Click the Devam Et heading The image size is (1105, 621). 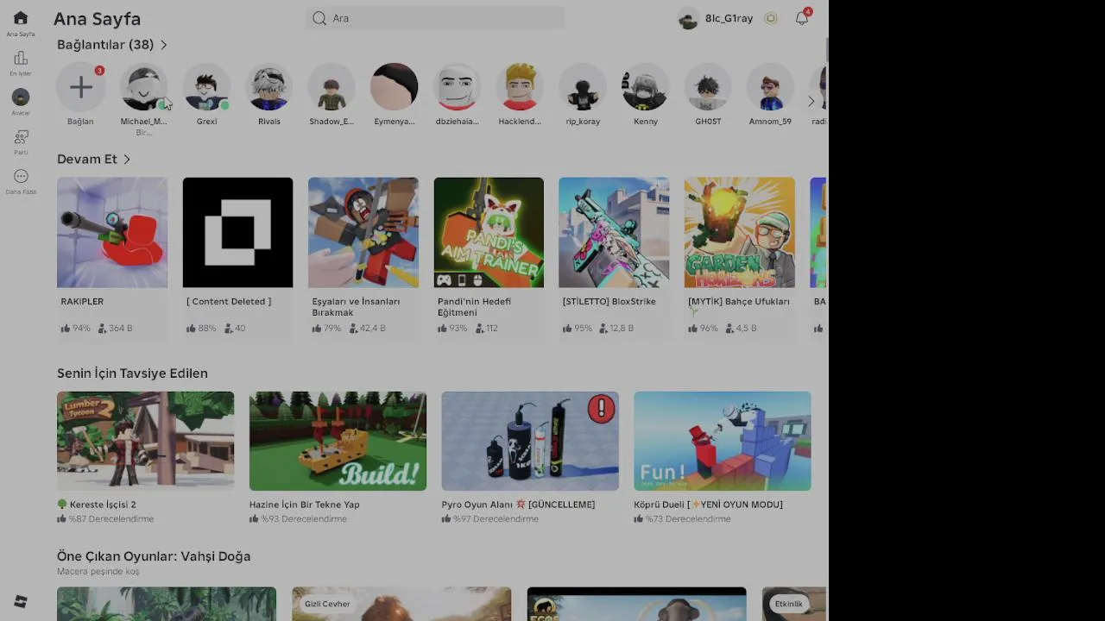(x=87, y=159)
